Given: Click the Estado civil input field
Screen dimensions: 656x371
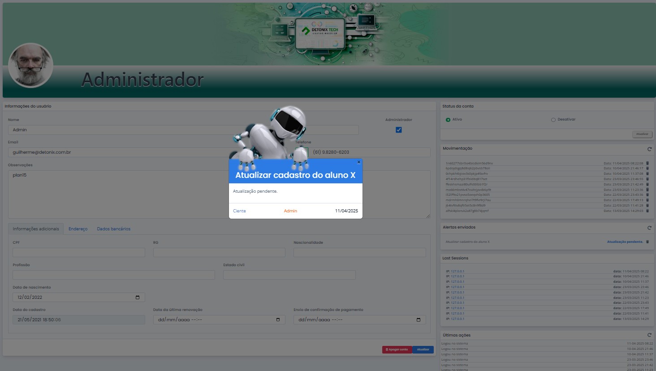Looking at the screenshot, I should click(289, 275).
